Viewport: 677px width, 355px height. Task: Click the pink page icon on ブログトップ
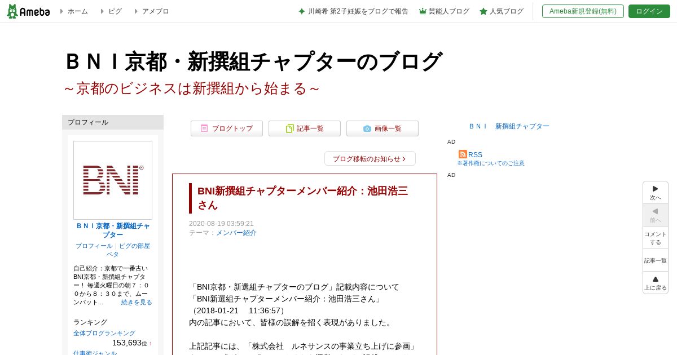coord(204,128)
